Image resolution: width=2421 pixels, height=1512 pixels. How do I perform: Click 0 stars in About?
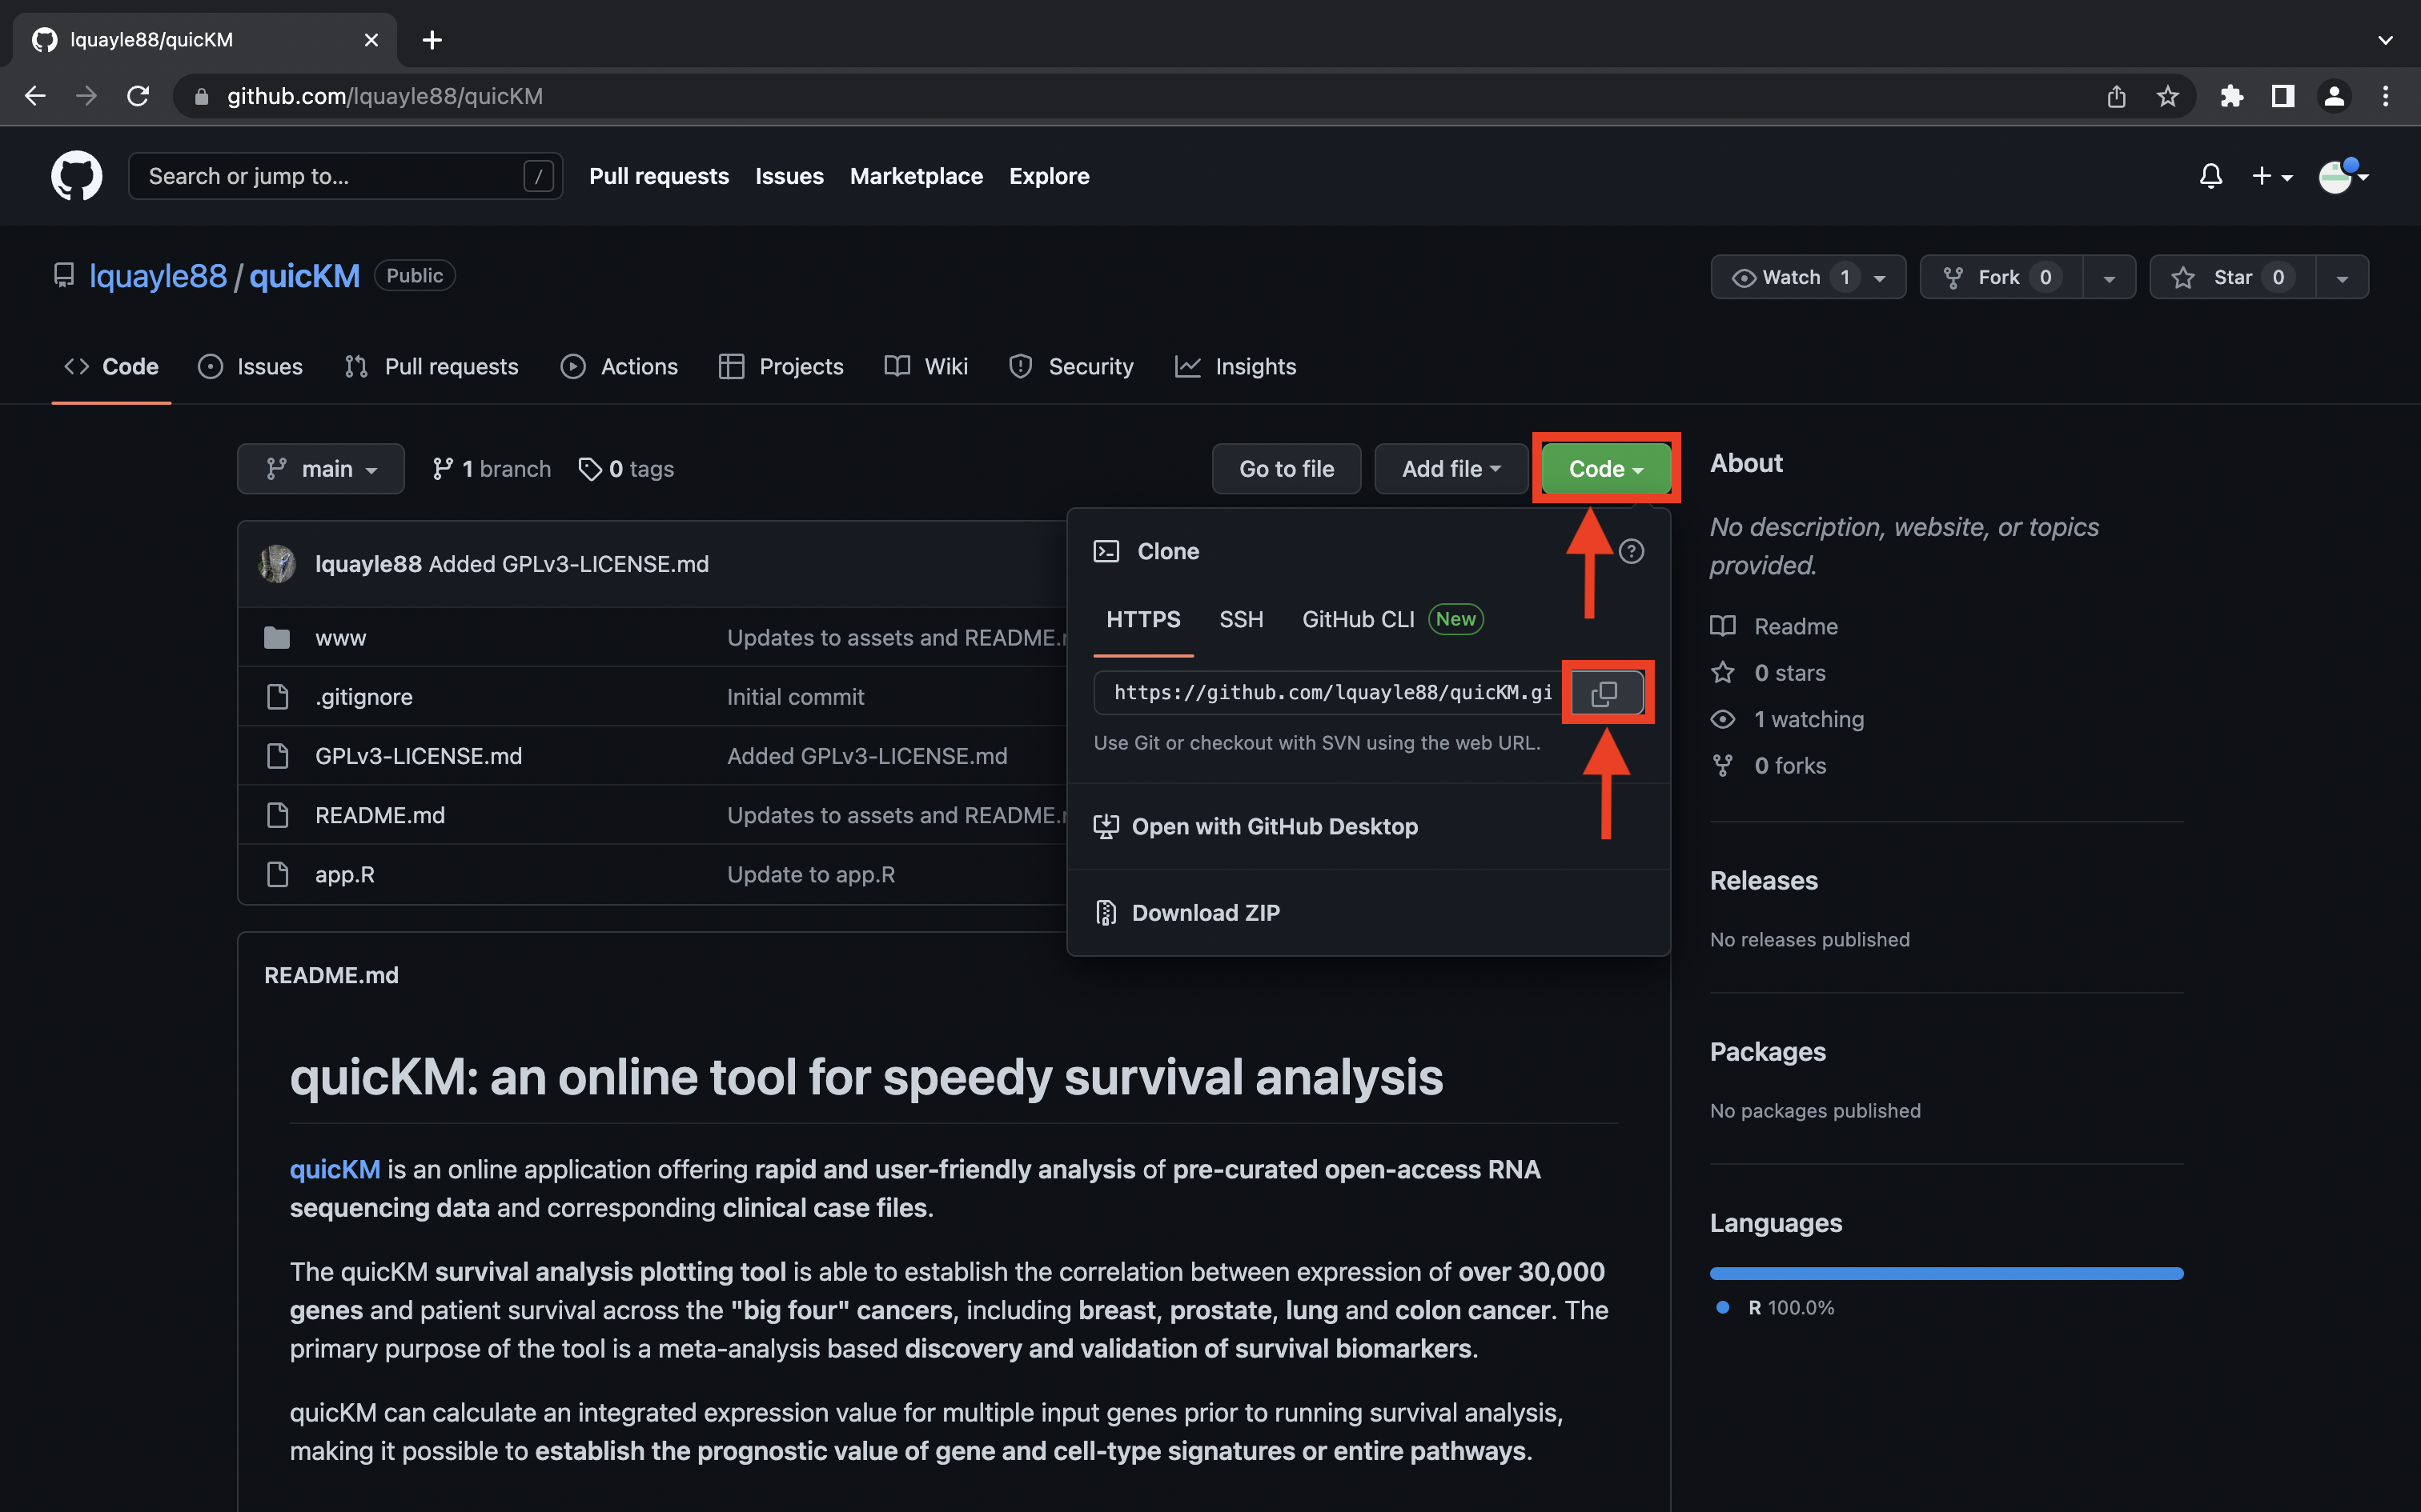[x=1769, y=673]
